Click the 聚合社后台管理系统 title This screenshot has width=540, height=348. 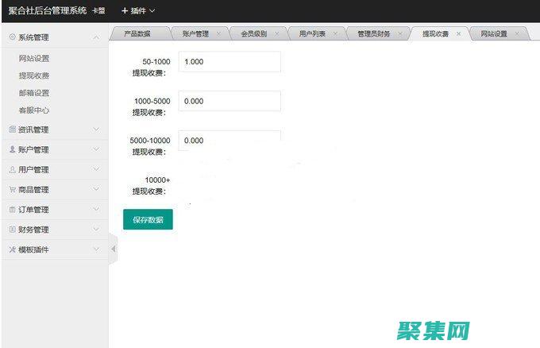coord(48,10)
